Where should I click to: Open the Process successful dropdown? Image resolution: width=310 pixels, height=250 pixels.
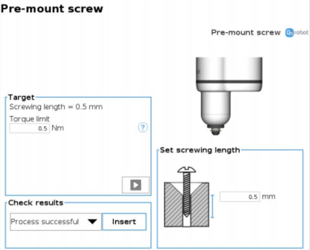tap(56, 222)
